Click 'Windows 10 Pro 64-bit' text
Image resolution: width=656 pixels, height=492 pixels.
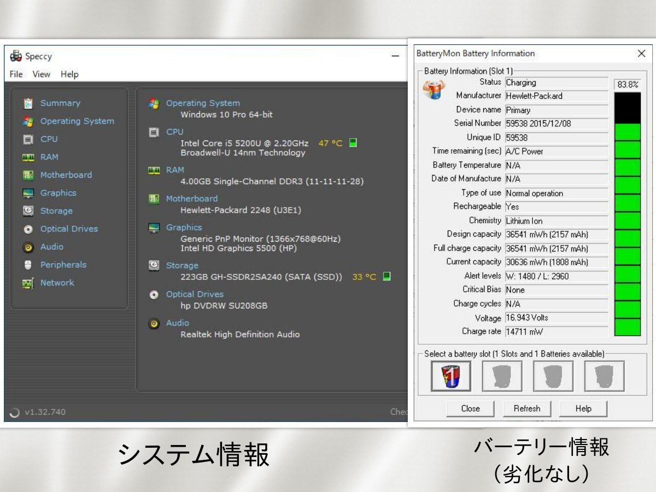coord(227,115)
